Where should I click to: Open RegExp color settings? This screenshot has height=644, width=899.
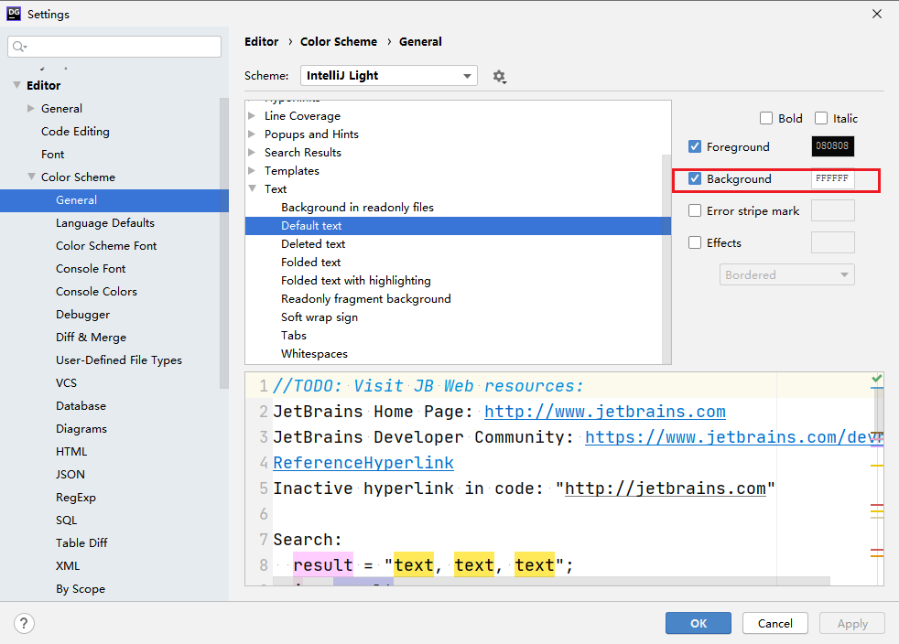[76, 498]
